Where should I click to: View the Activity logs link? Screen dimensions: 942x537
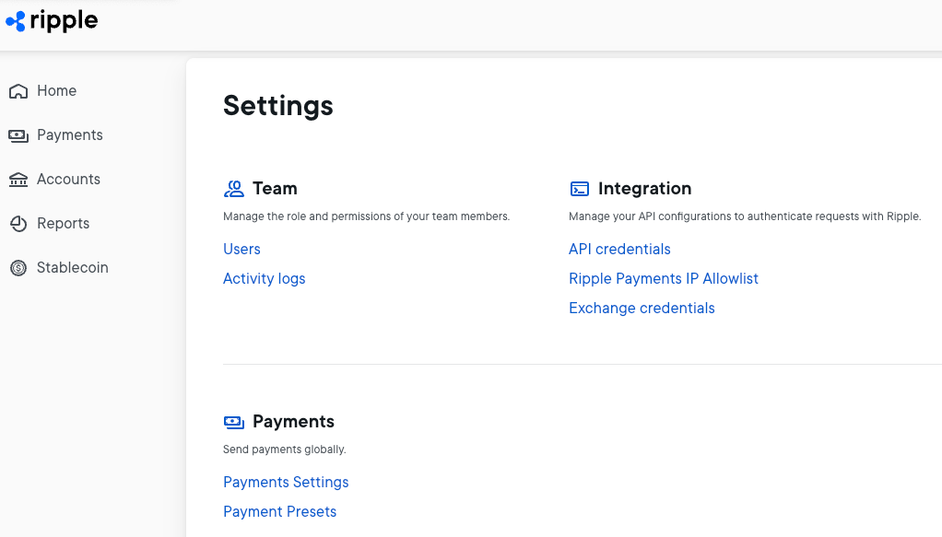pyautogui.click(x=264, y=279)
